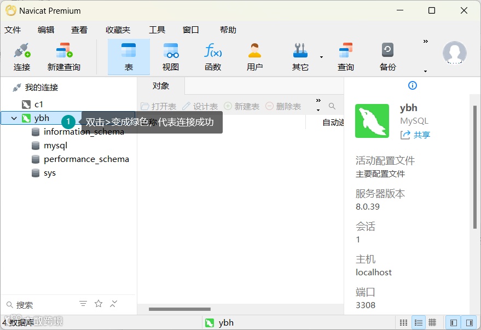481x330 pixels.
Task: Select the performance_schema database
Action: (86, 159)
